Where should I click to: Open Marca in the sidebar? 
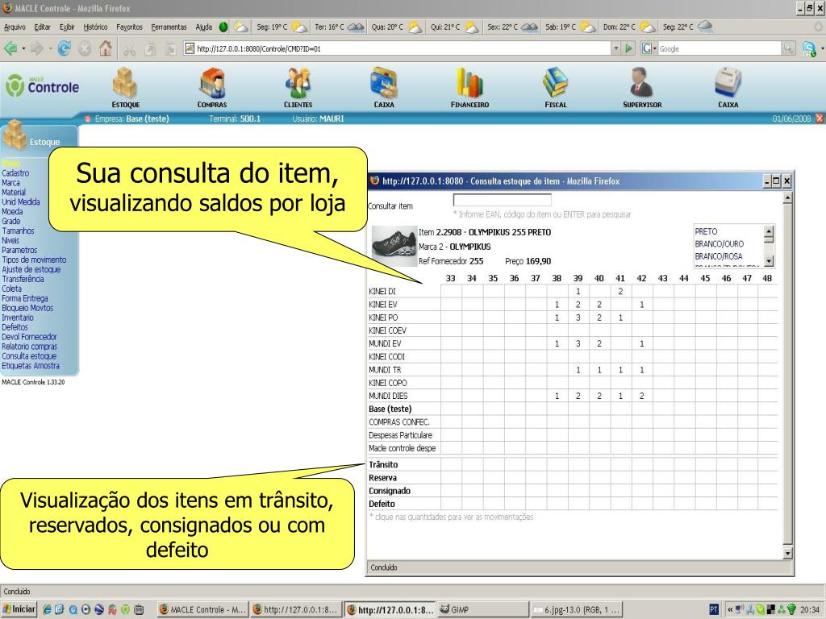tap(10, 183)
